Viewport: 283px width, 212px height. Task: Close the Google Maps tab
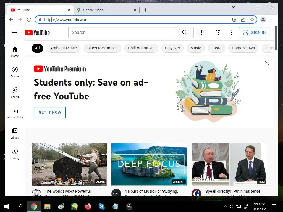pyautogui.click(x=135, y=10)
